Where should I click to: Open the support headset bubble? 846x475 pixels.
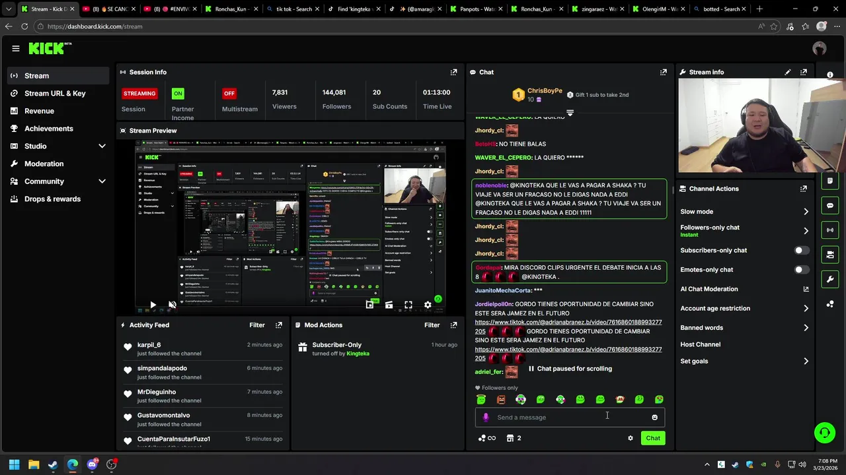pos(824,433)
